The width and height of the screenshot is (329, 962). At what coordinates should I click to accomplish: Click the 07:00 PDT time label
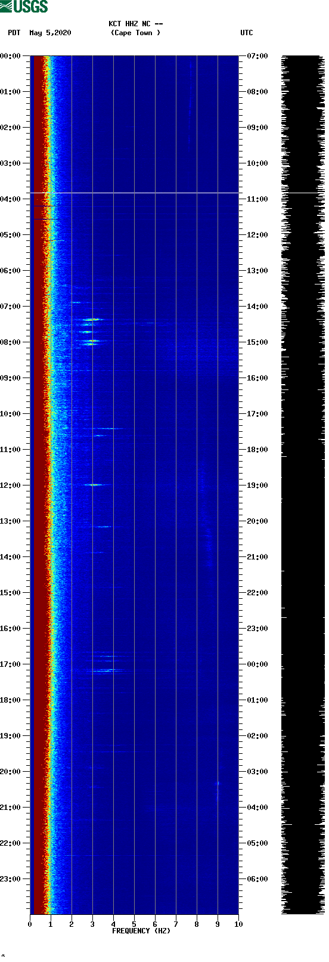point(11,307)
